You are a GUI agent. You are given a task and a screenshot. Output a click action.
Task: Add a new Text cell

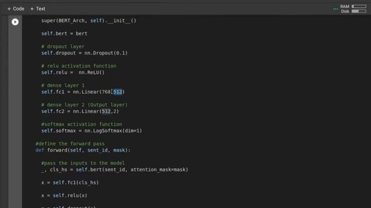click(x=38, y=9)
